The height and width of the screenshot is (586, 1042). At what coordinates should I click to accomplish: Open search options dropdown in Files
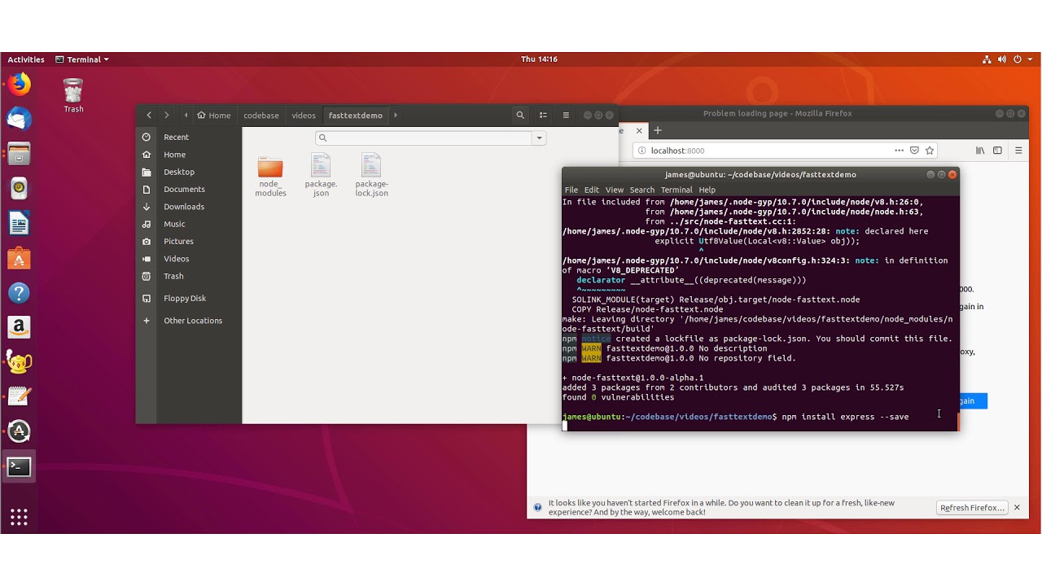[539, 138]
